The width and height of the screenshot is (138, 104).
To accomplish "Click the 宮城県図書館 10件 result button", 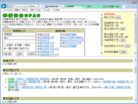I will coord(123,52).
